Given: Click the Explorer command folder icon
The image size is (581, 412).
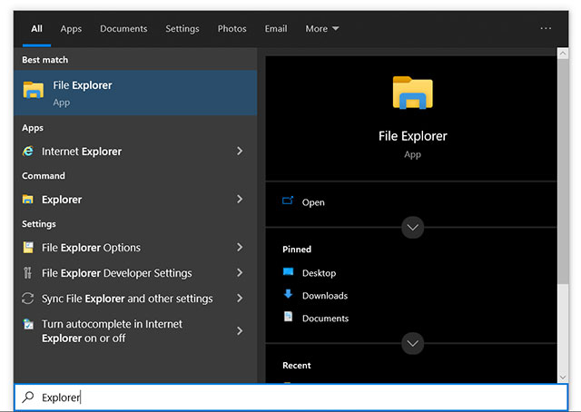Looking at the screenshot, I should point(28,200).
